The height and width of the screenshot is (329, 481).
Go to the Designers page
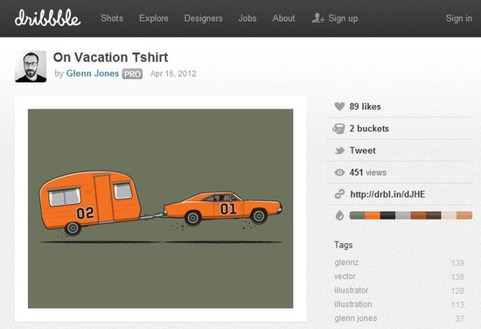(204, 18)
